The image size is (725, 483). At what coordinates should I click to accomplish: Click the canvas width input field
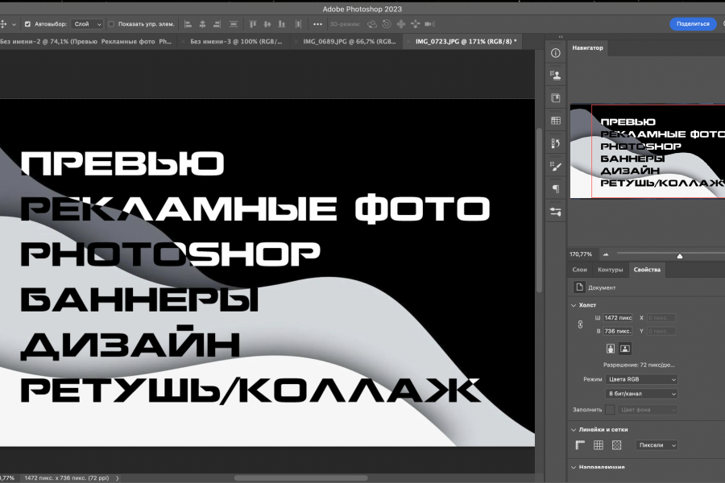(618, 318)
